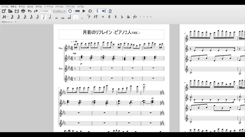Toggle rest input icon
The width and height of the screenshot is (245, 137).
pos(96,17)
